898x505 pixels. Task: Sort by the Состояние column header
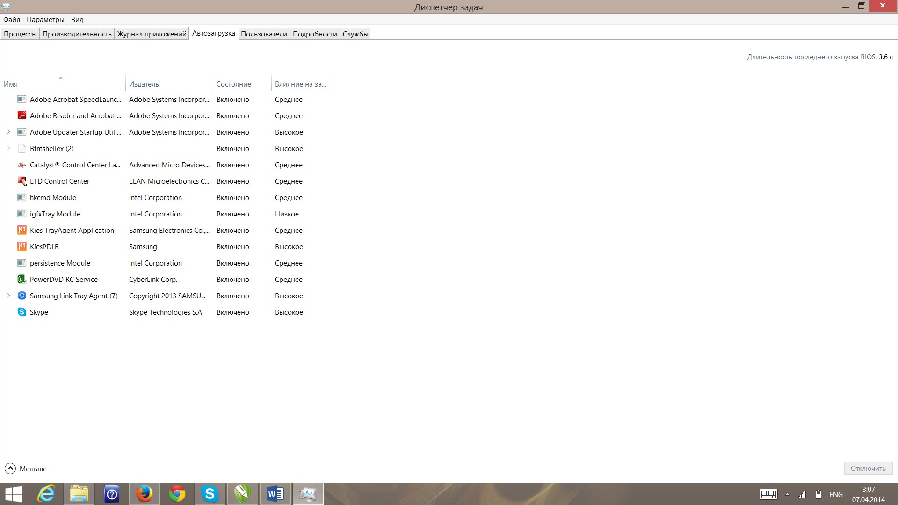point(242,83)
